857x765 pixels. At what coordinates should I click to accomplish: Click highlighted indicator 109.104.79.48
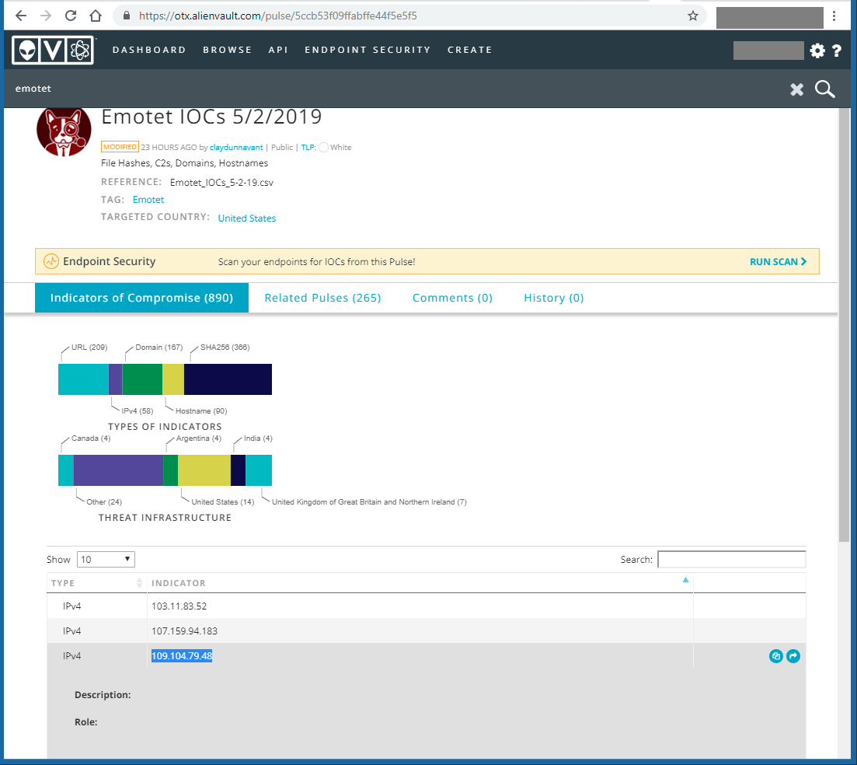coord(182,656)
